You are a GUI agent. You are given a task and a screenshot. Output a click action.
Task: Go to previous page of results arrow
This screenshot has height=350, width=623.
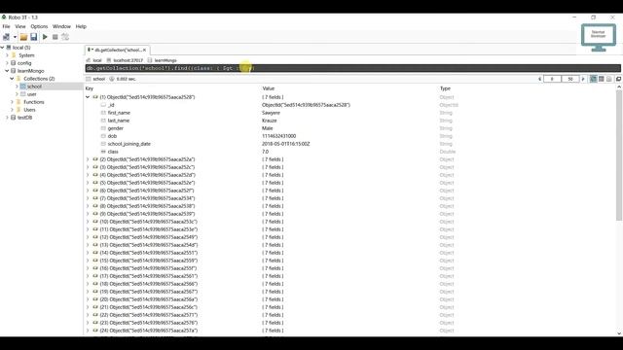[x=539, y=79]
